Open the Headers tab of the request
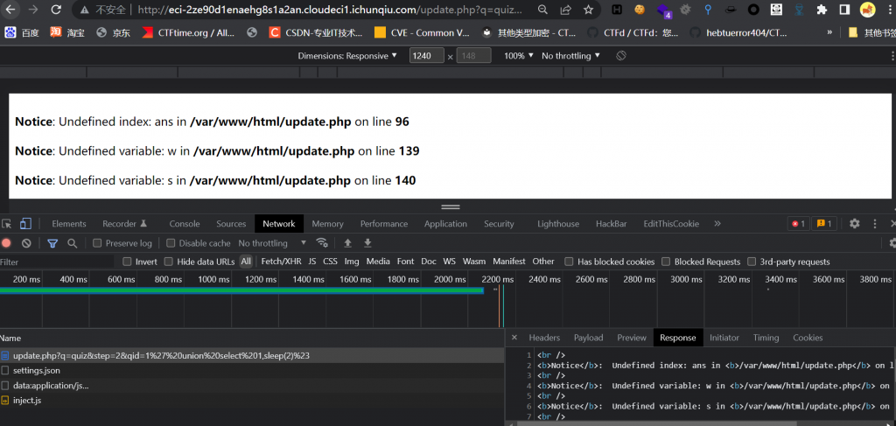This screenshot has height=426, width=896. click(544, 338)
